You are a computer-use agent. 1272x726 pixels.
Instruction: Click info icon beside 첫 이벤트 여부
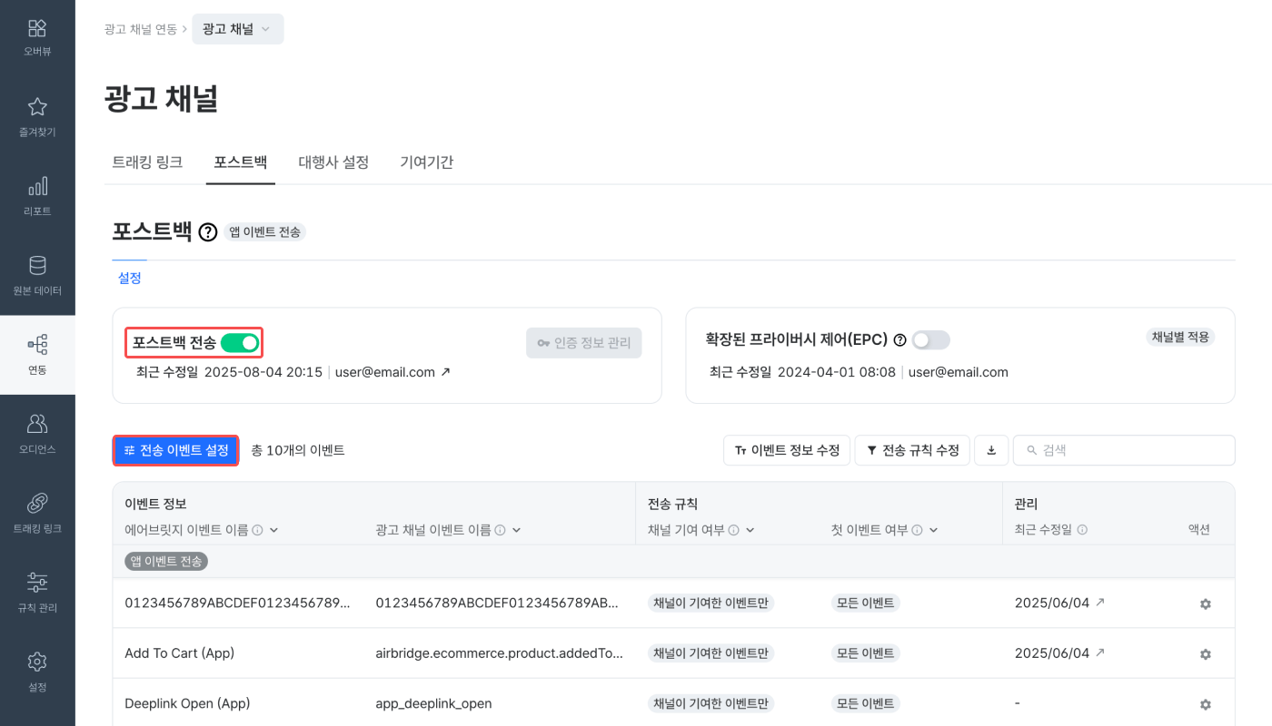click(x=917, y=530)
